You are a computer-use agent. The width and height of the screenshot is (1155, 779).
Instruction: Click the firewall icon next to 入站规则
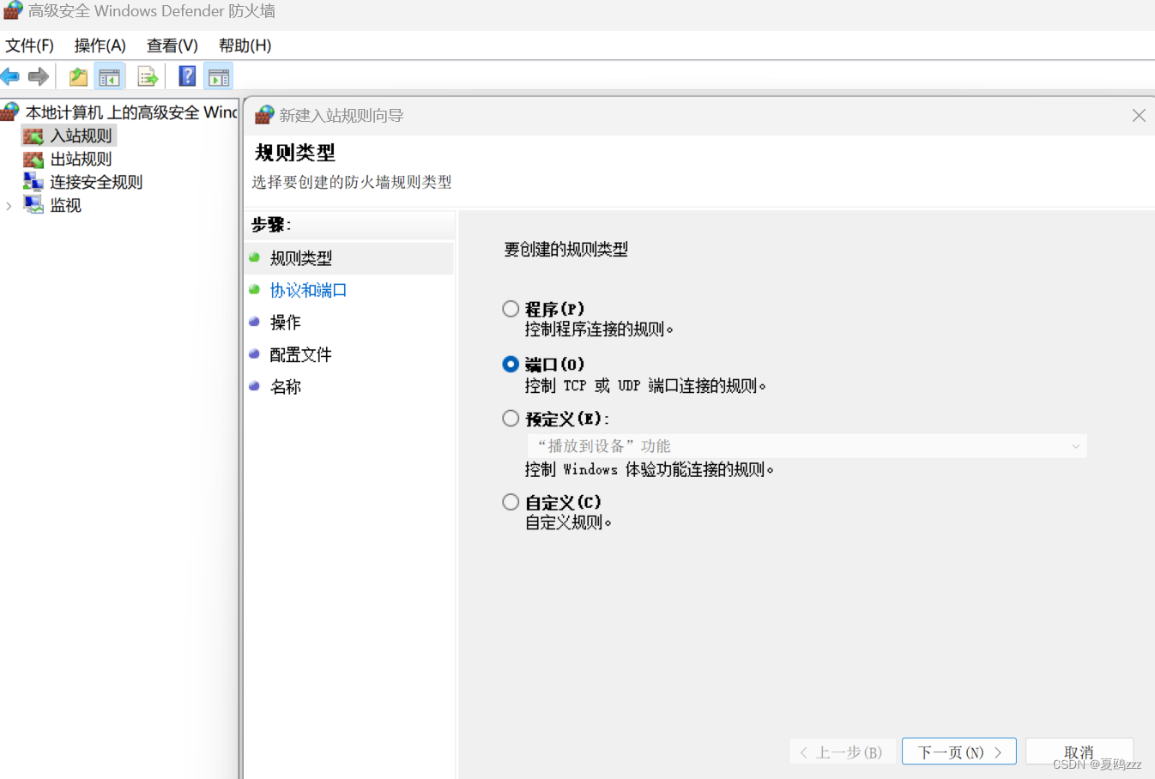pos(33,136)
